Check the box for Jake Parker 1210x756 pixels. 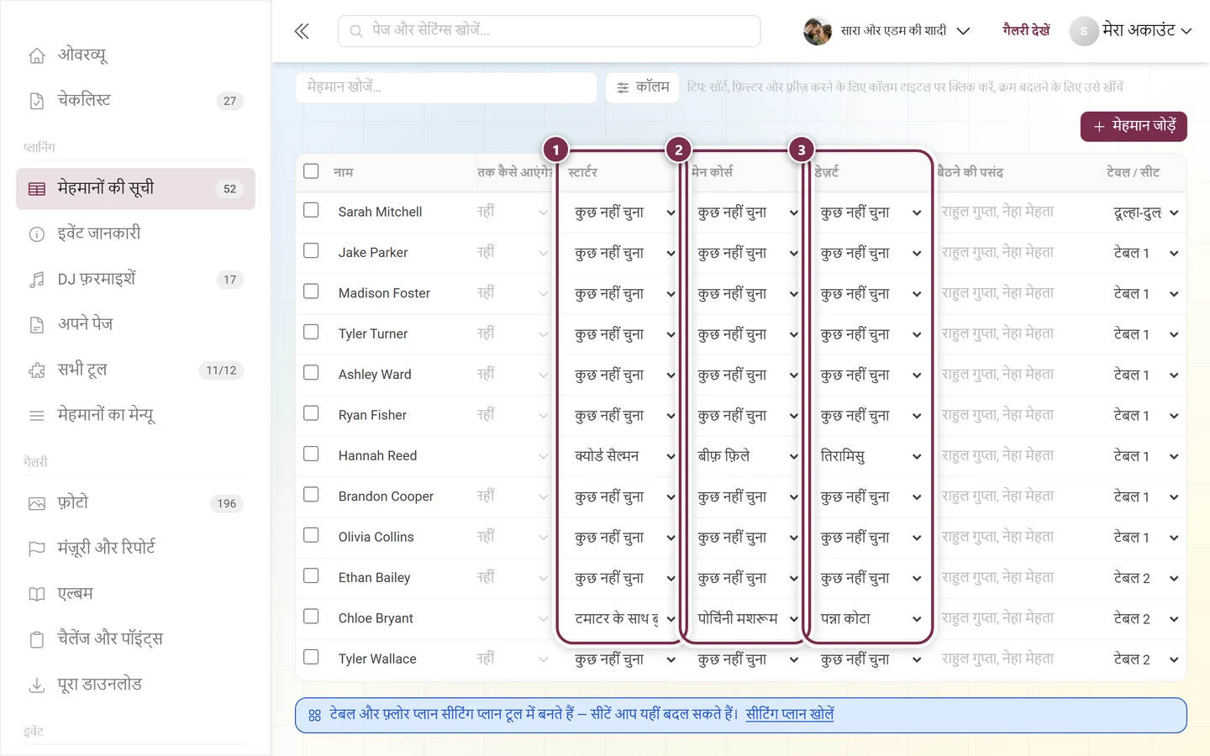tap(311, 250)
